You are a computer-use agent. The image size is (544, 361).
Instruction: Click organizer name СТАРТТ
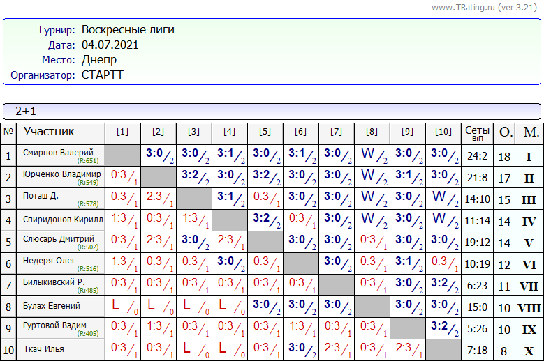(102, 75)
